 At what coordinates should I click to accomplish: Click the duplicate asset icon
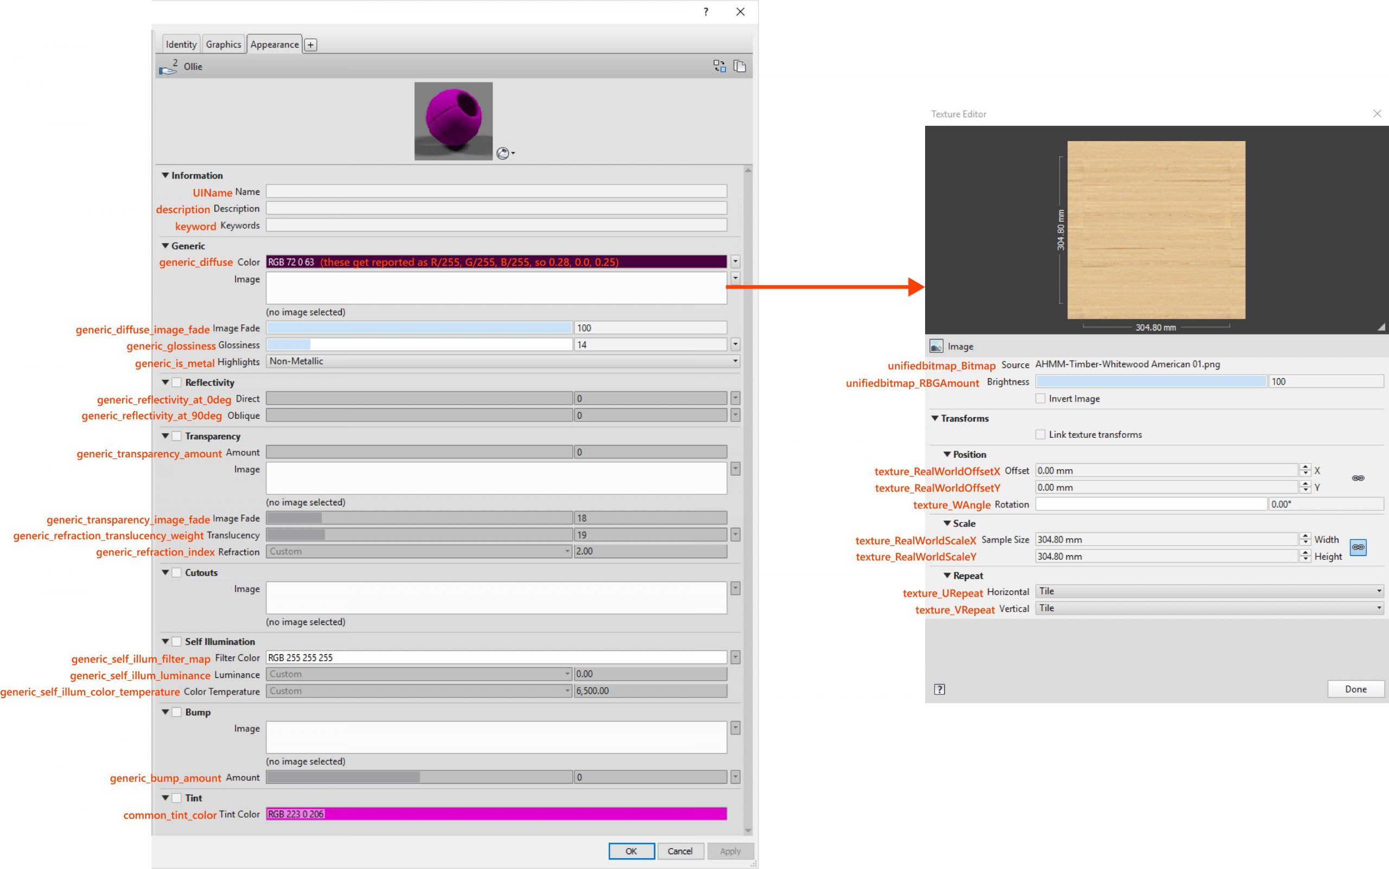pos(740,66)
